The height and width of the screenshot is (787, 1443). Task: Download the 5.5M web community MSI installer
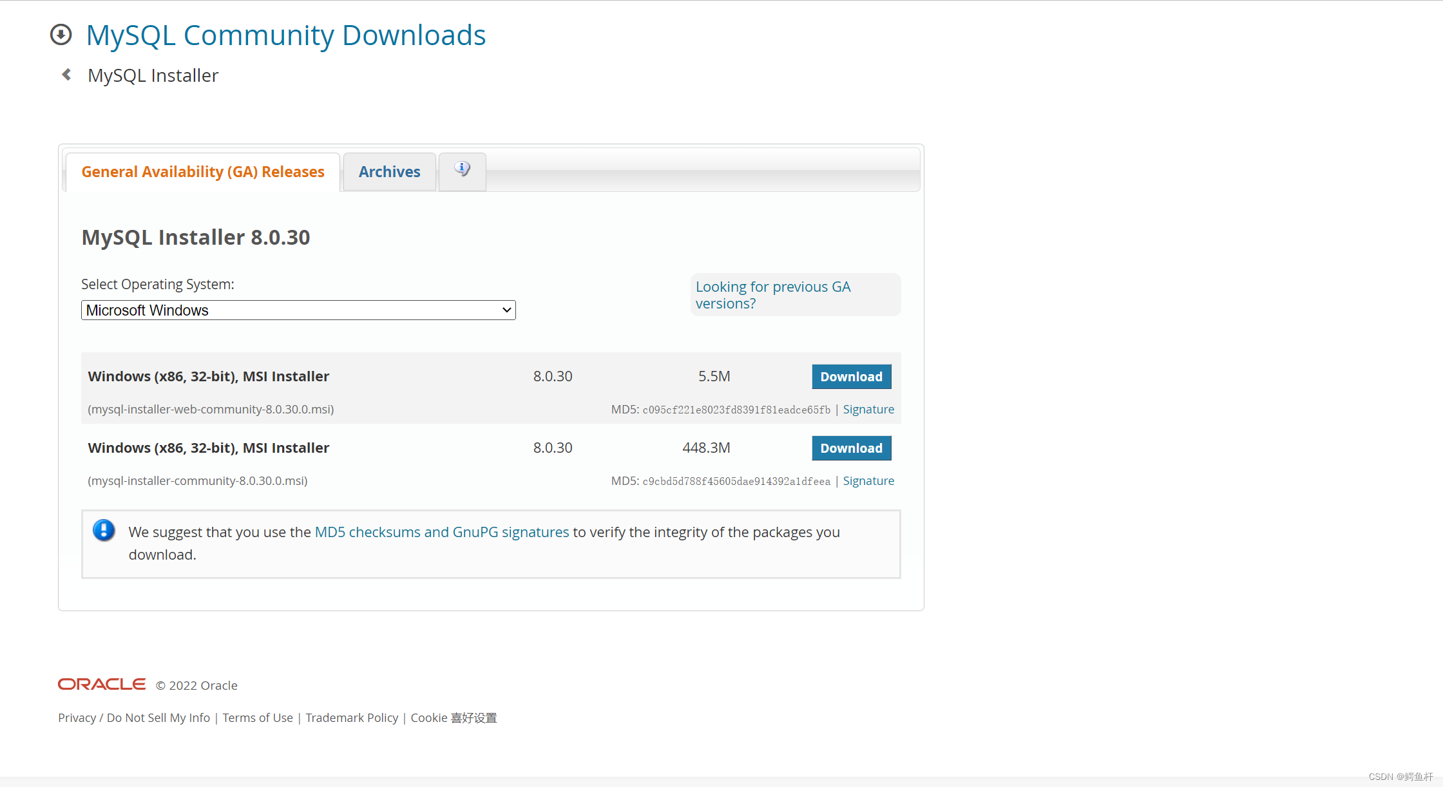851,377
